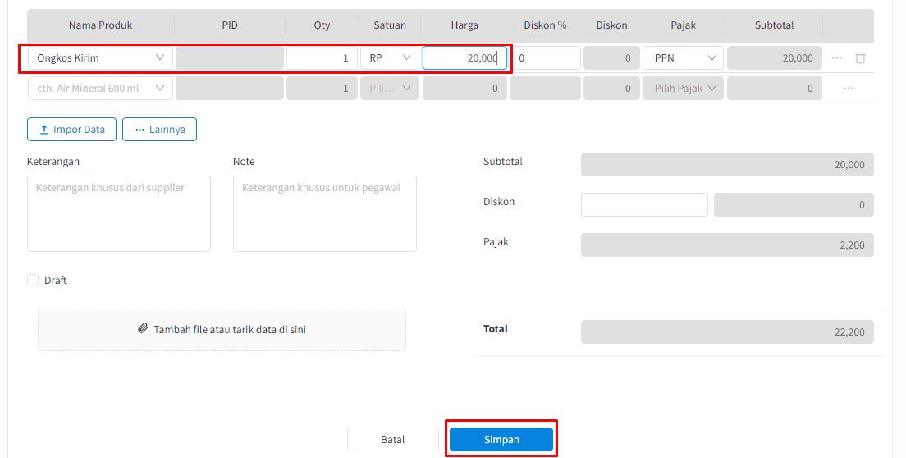Click the Pajak column header
The image size is (906, 458).
(683, 25)
